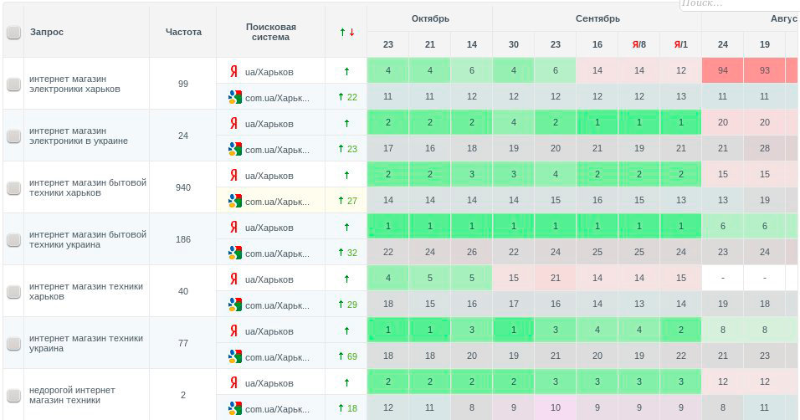The height and width of the screenshot is (420, 800).
Task: Tick checkbox for "недорогой интернет магазин техники"
Action: 13,395
